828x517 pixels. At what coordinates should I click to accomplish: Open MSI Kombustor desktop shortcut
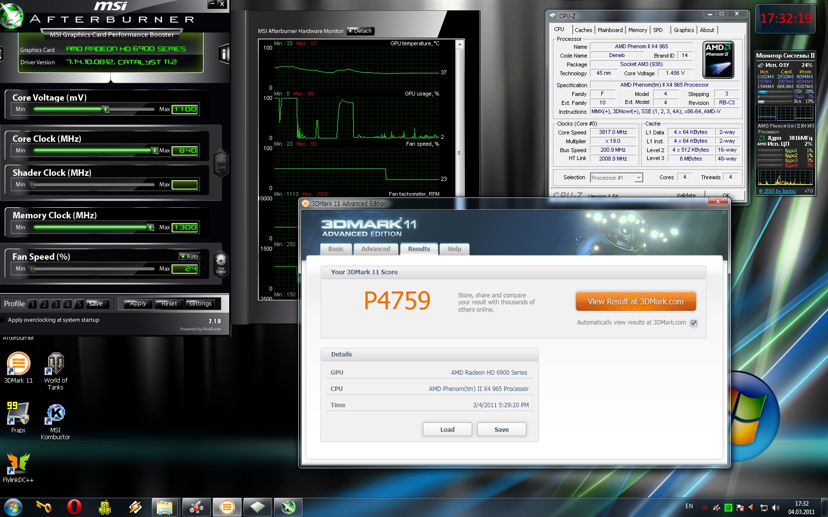pyautogui.click(x=55, y=421)
